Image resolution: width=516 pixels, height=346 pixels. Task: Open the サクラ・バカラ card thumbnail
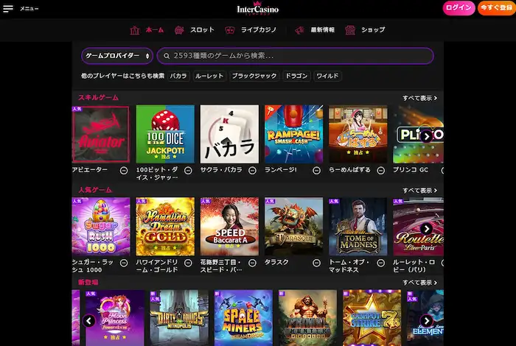pos(229,134)
